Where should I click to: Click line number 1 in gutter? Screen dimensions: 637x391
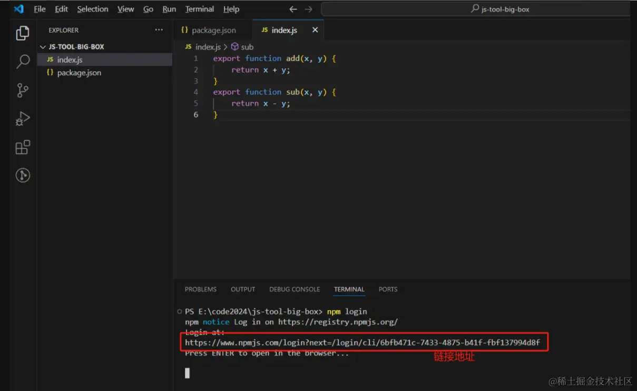(x=196, y=58)
